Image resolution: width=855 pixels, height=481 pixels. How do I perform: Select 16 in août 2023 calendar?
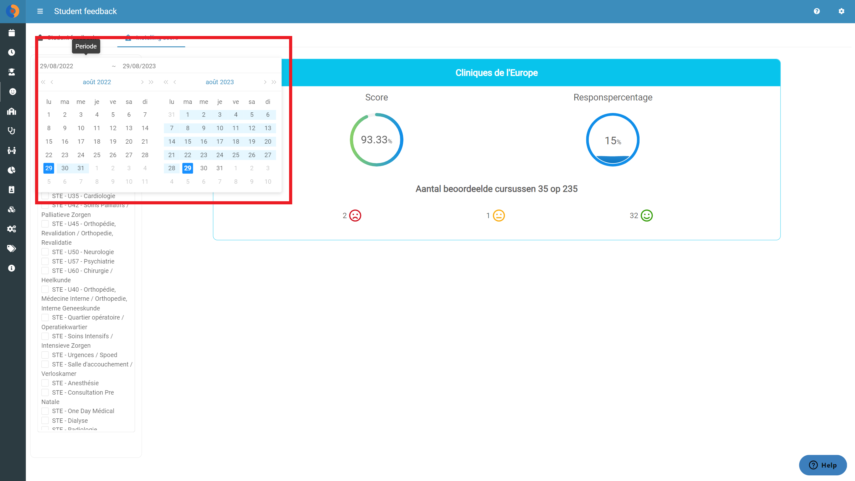pyautogui.click(x=204, y=142)
